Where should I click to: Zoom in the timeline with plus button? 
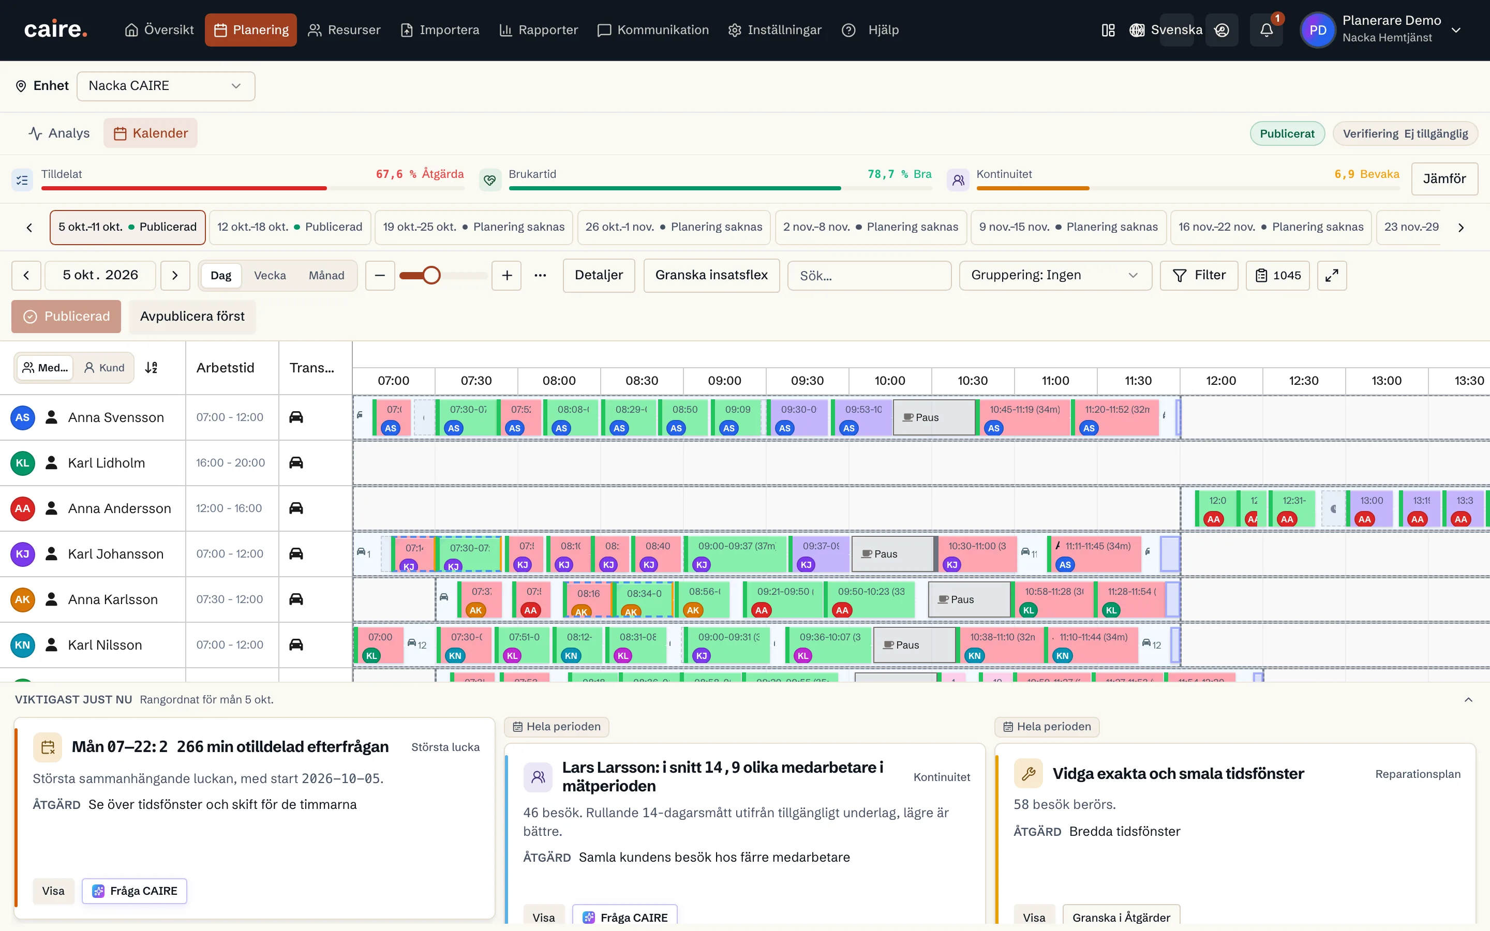(506, 275)
